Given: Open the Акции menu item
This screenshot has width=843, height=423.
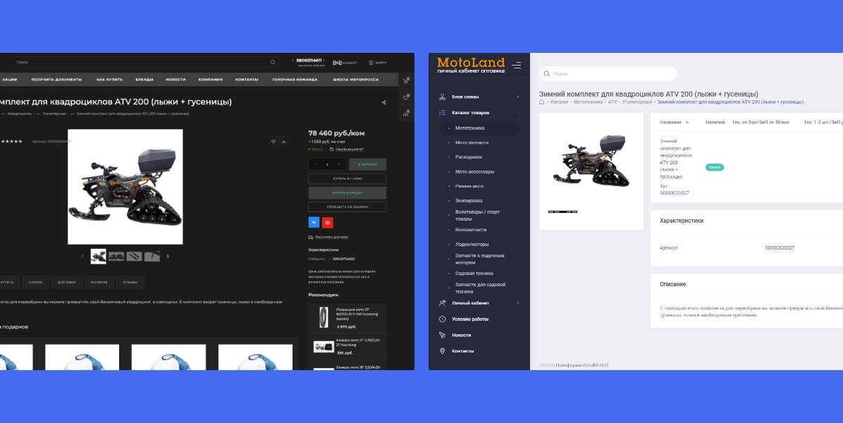Looking at the screenshot, I should pos(10,80).
